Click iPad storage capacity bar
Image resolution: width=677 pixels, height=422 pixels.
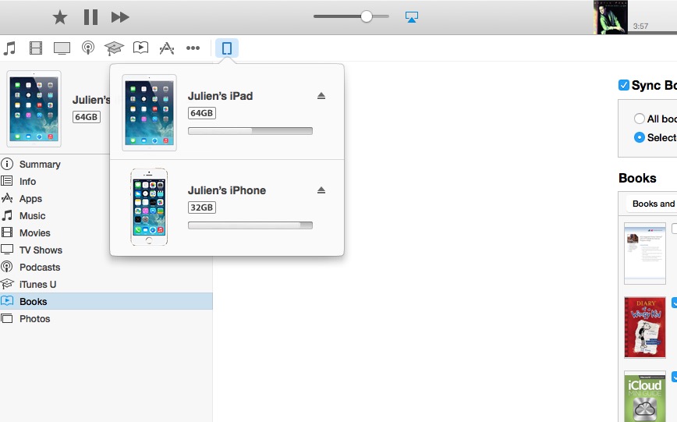point(250,131)
